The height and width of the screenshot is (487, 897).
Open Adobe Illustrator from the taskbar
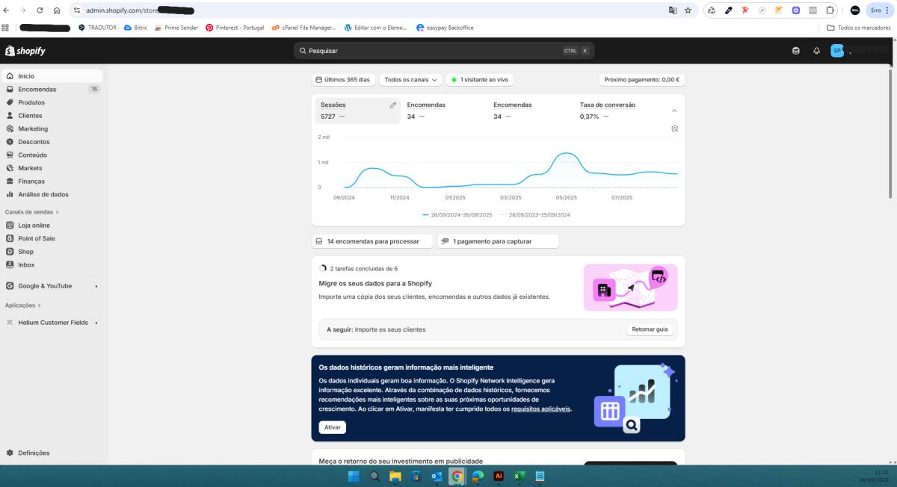point(499,476)
